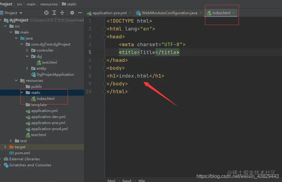
Task: Collapse the main folder
Action: click(x=11, y=32)
